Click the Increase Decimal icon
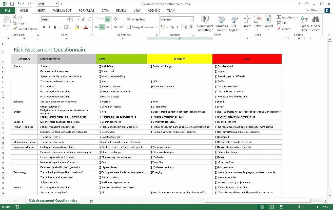The height and width of the screenshot is (210, 333). coord(185,27)
